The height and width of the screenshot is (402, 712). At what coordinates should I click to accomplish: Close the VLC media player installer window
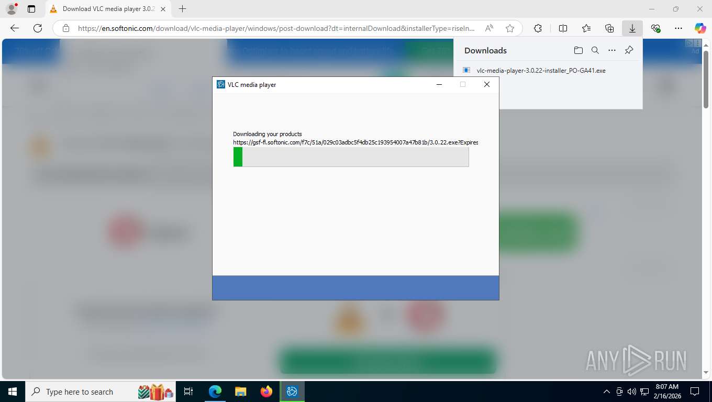coord(487,84)
